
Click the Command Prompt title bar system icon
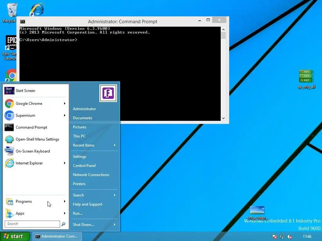[23, 22]
